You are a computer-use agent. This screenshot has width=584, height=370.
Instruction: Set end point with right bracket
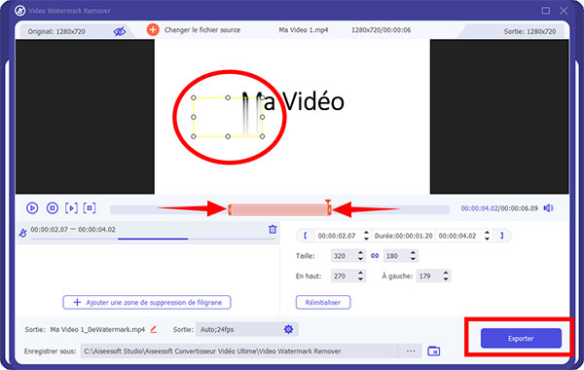pos(501,236)
